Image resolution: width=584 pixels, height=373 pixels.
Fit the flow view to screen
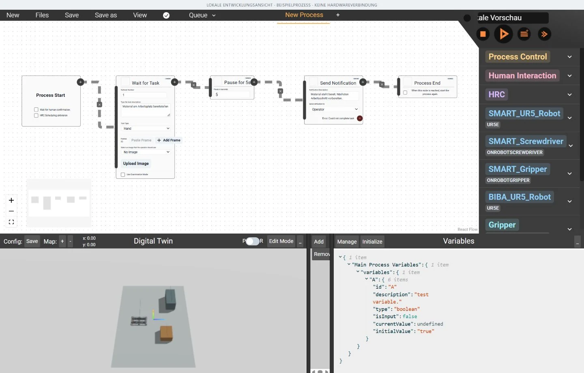11,222
